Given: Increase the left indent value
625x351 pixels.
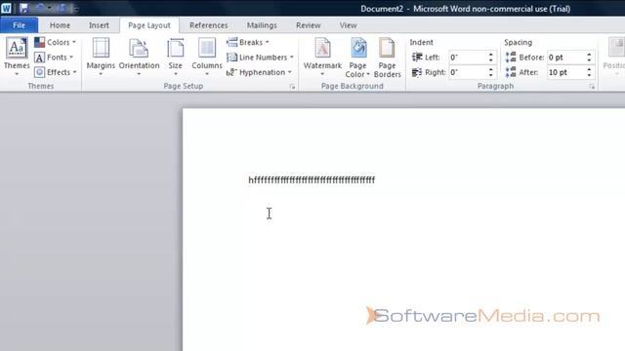Looking at the screenshot, I should pyautogui.click(x=491, y=55).
